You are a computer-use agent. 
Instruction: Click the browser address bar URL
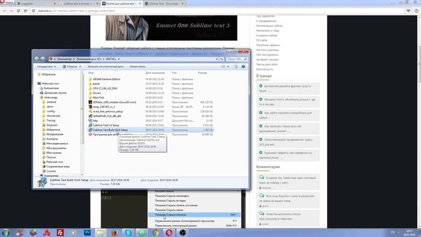tap(76, 11)
